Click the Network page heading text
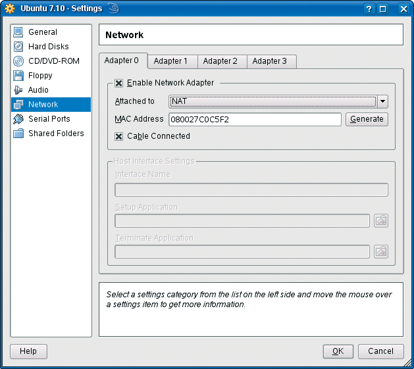414x369 pixels. click(124, 35)
